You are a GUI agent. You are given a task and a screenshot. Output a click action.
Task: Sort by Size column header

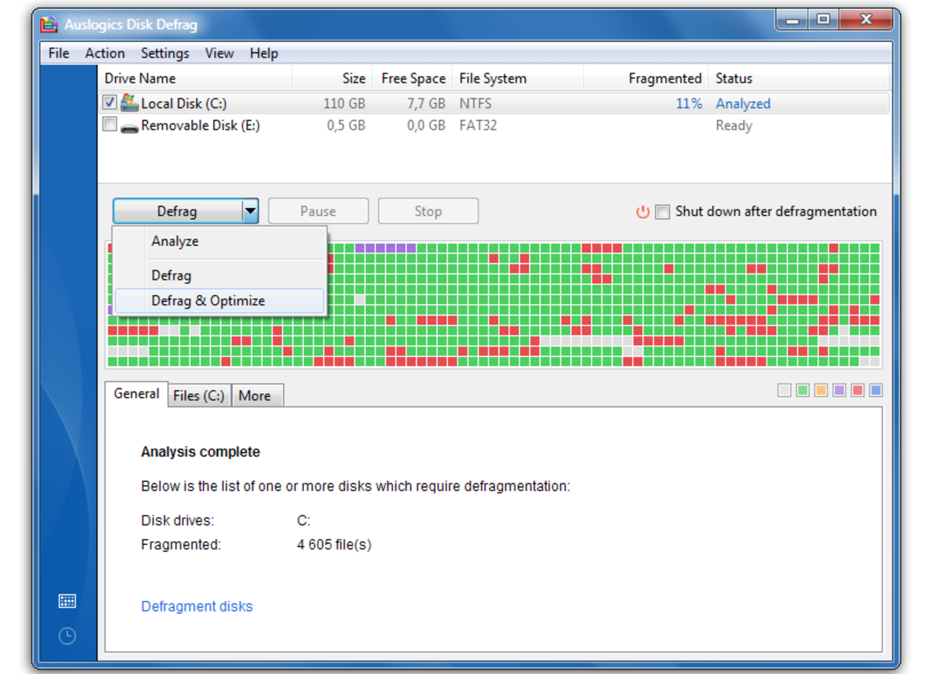pos(332,78)
